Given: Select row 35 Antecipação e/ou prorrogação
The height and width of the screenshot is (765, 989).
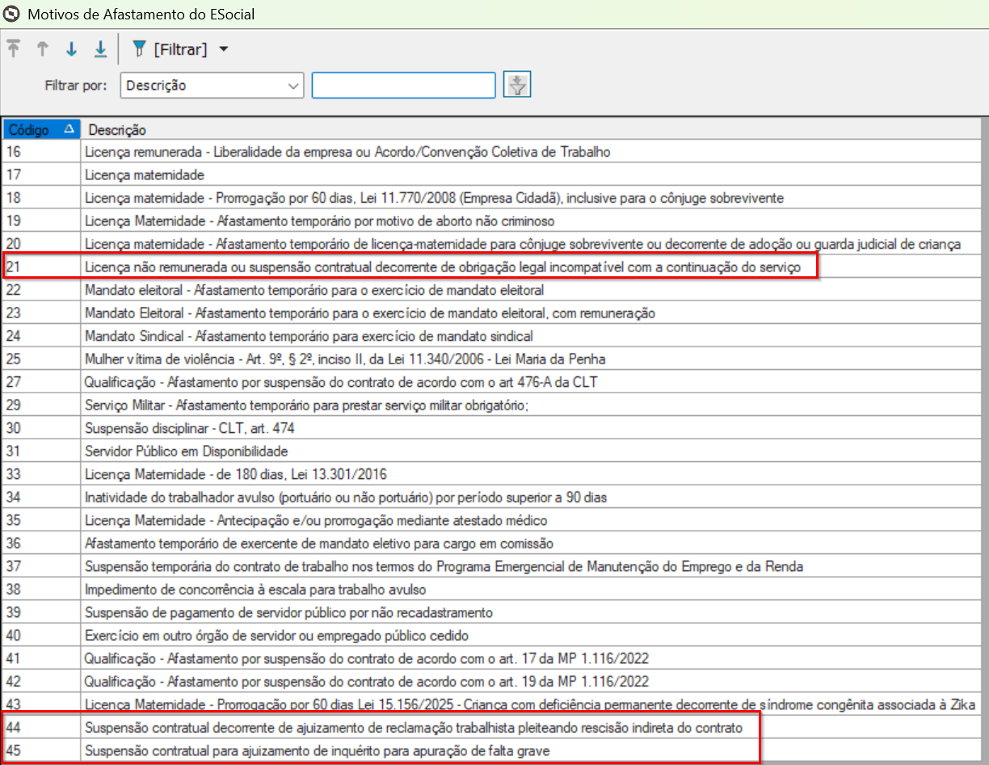Looking at the screenshot, I should [491, 520].
